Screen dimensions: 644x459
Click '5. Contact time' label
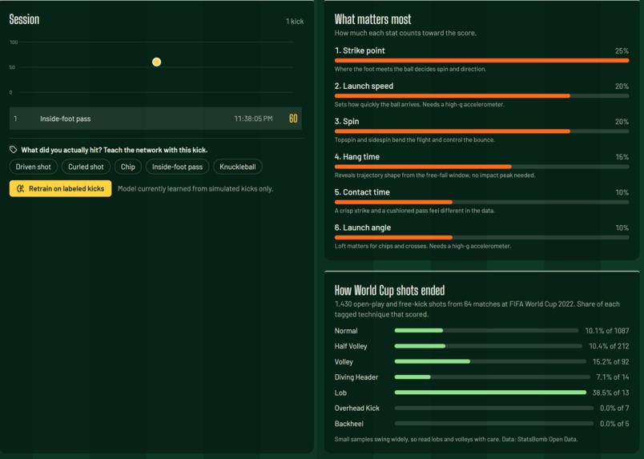point(362,192)
